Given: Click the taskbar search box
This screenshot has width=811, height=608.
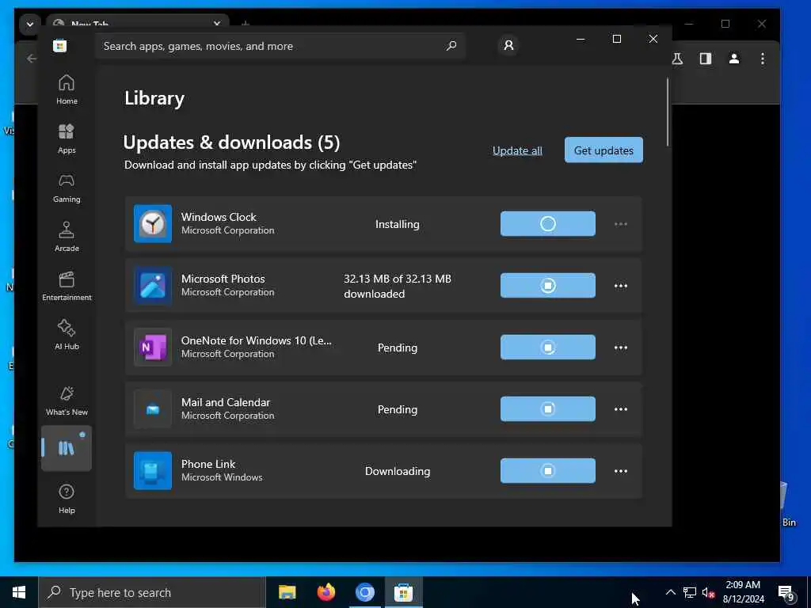Looking at the screenshot, I should tap(151, 592).
